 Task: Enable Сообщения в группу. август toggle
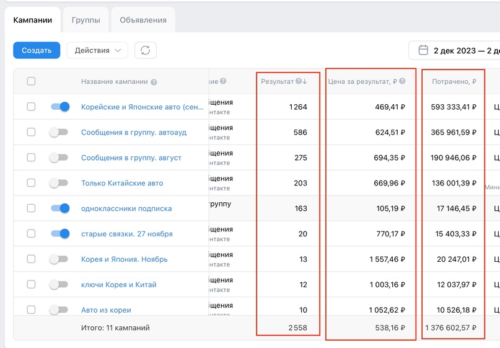(59, 158)
